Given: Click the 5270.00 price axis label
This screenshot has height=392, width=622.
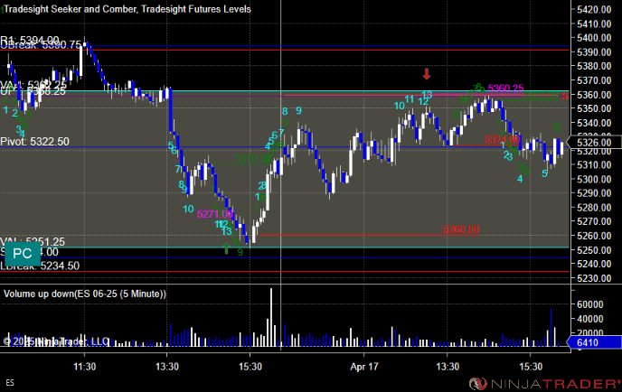Looking at the screenshot, I should click(594, 221).
